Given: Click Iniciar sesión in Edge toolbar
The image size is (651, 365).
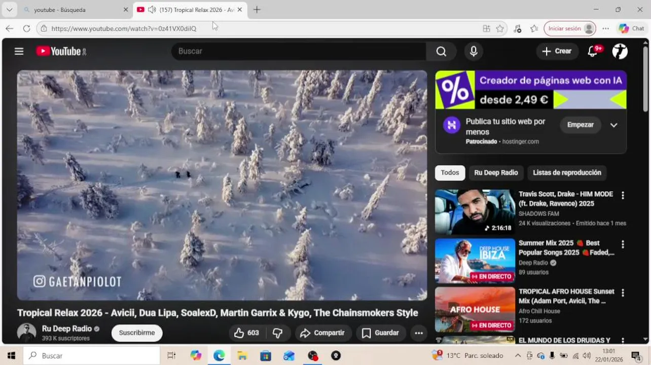Looking at the screenshot, I should 570,28.
